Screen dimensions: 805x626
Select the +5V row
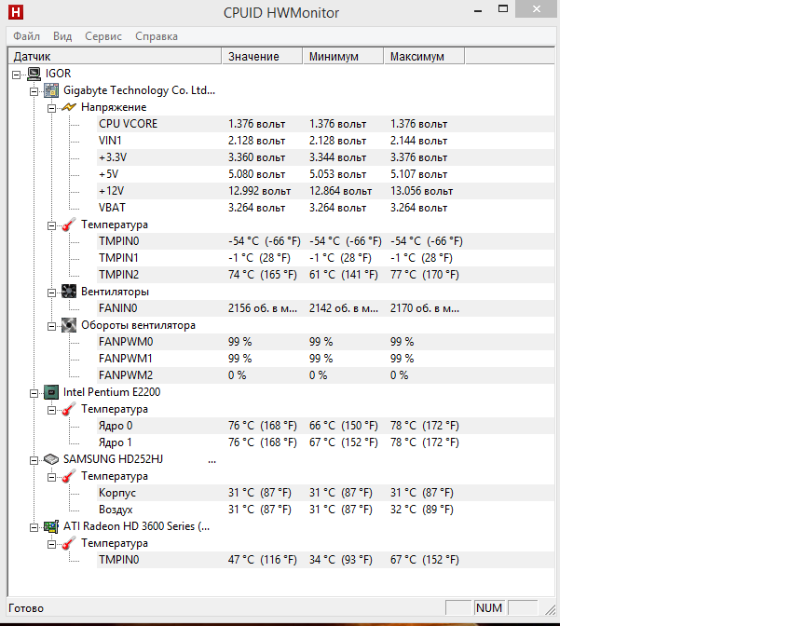coord(325,174)
